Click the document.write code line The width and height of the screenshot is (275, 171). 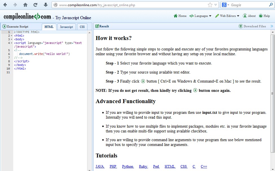click(x=44, y=54)
